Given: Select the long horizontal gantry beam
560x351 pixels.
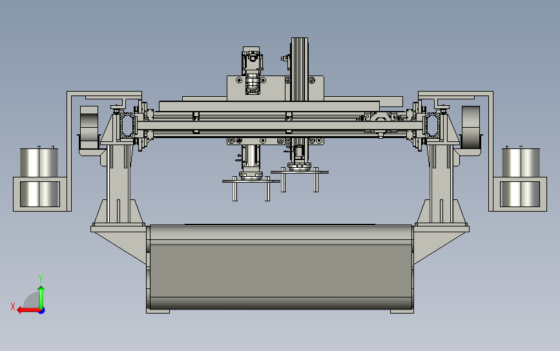Looking at the screenshot, I should 280,126.
